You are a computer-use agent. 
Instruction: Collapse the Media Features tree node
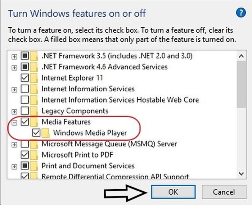14,122
